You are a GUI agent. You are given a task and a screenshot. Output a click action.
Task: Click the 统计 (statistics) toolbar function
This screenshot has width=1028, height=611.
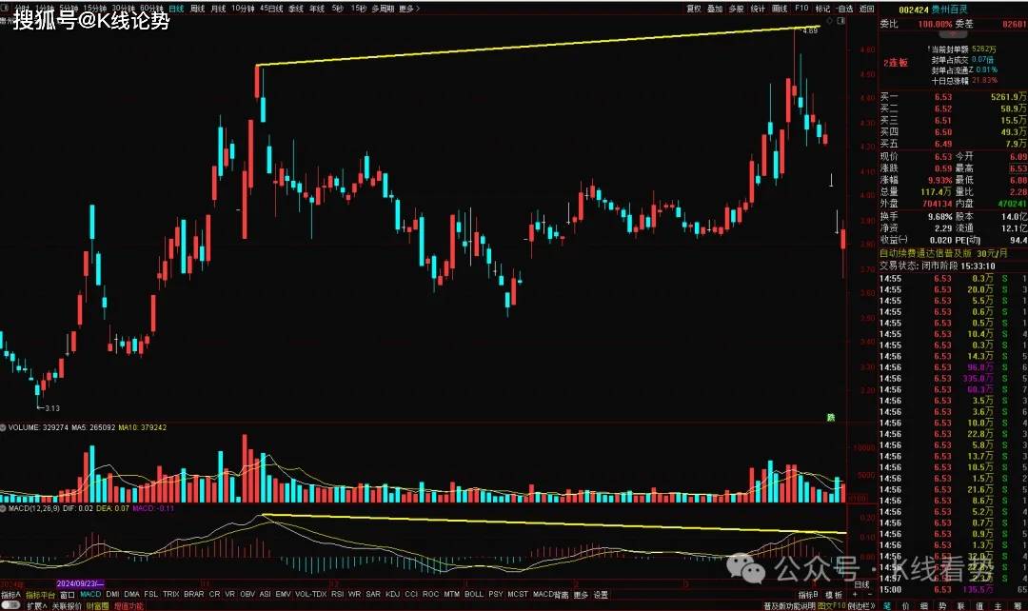(x=760, y=8)
